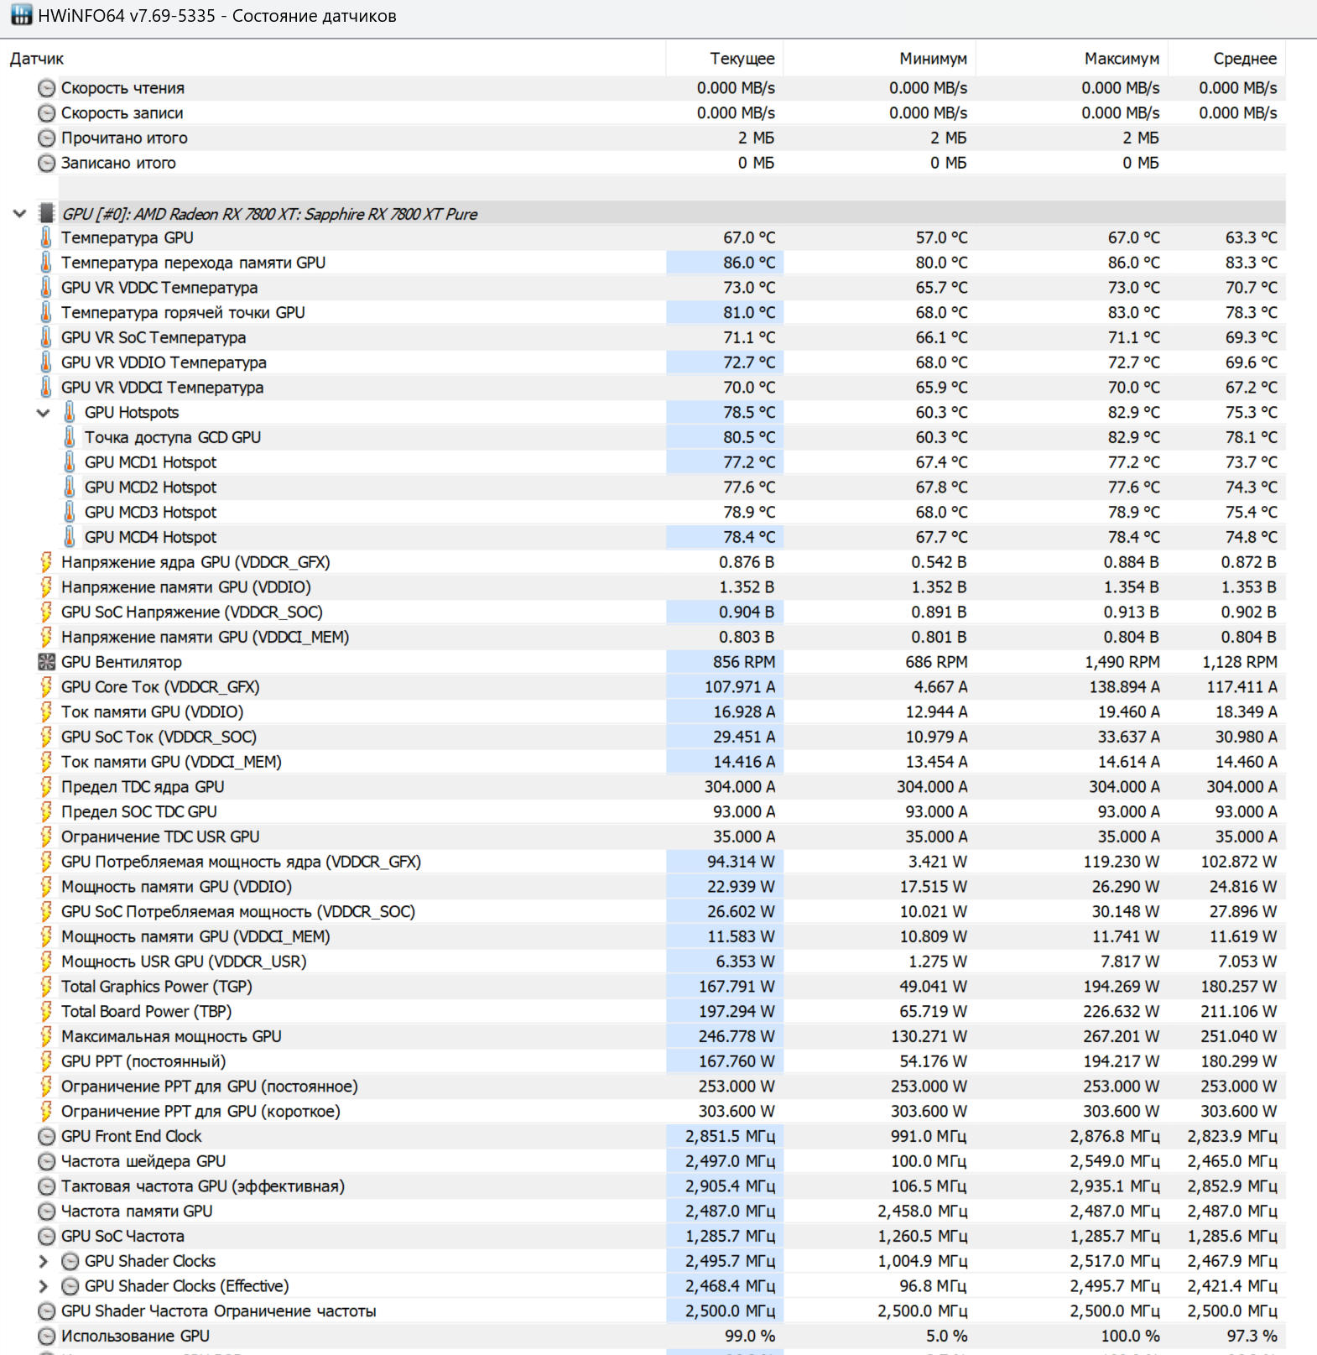Click the Ток памяти GPU (VDDIO) label
This screenshot has height=1355, width=1317.
tap(153, 712)
